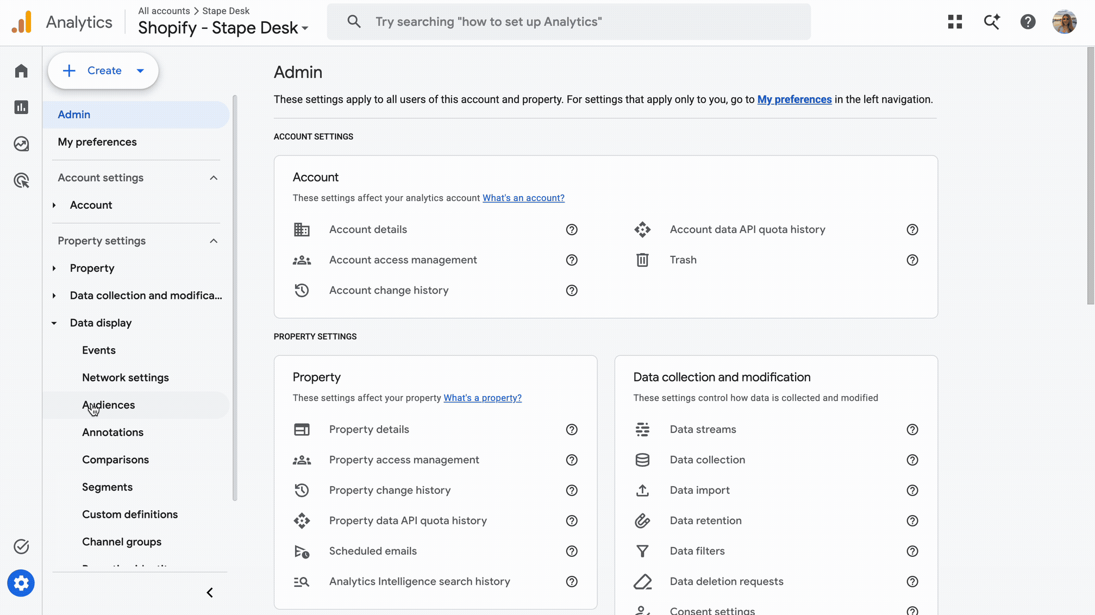Click the main page vertical scrollbar

coord(1091,177)
